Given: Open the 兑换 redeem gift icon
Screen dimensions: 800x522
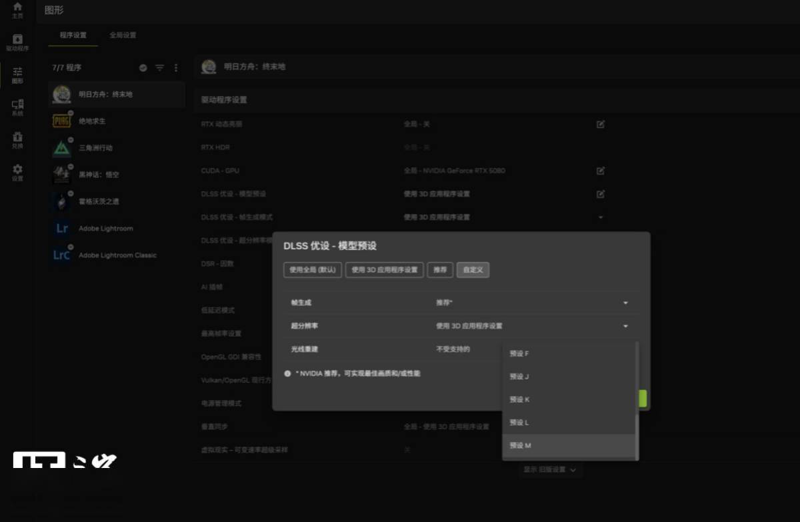Looking at the screenshot, I should (x=17, y=139).
